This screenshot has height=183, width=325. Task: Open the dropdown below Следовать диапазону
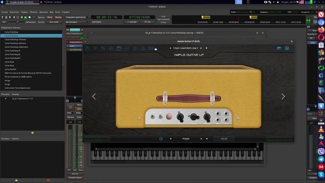point(77,22)
